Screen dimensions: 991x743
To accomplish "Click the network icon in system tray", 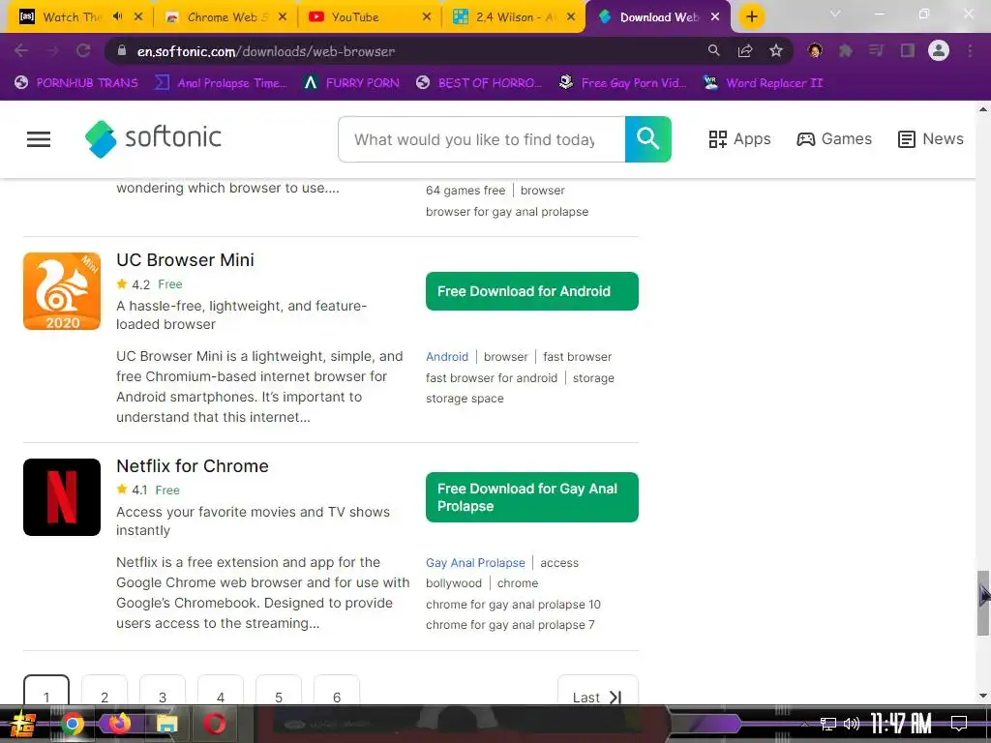I will pos(828,724).
